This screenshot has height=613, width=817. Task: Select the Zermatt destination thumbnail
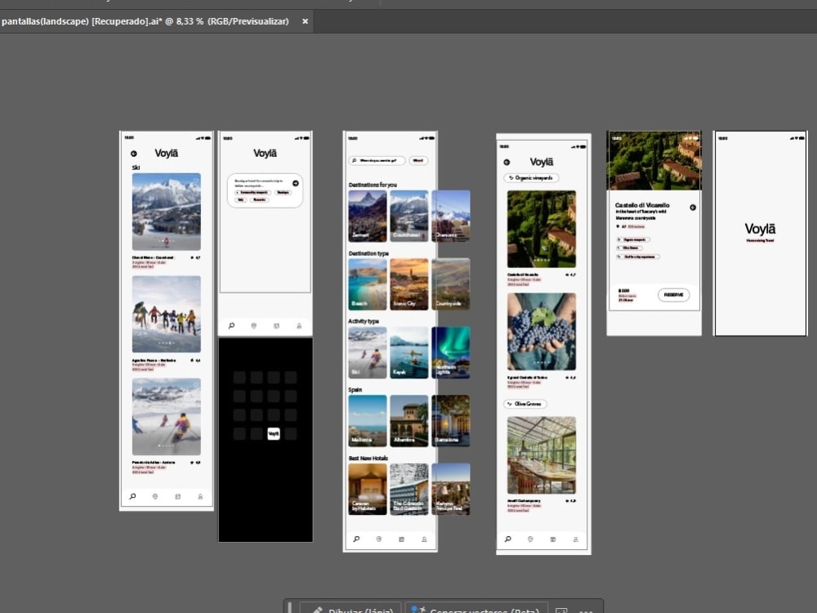click(x=368, y=216)
